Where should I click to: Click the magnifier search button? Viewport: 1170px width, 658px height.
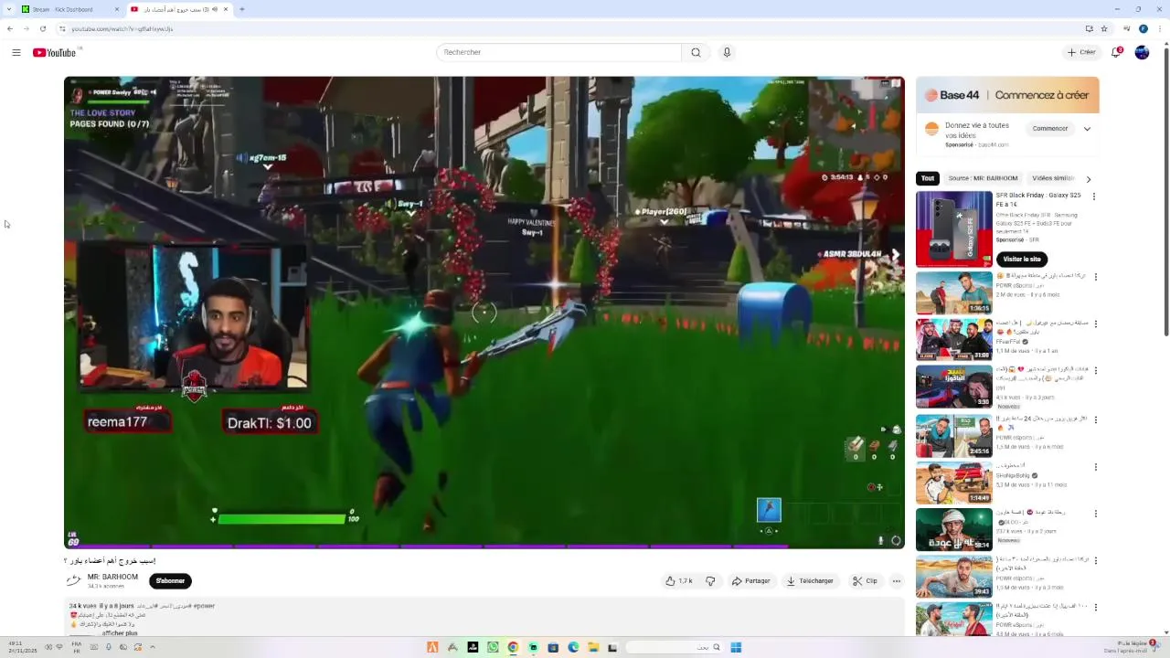click(696, 52)
